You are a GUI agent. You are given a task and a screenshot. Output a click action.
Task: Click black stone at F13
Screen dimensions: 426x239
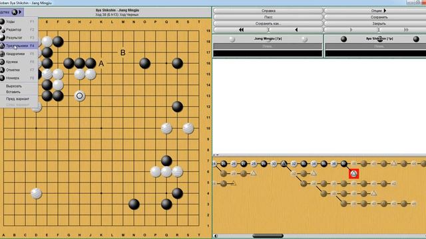pos(58,96)
